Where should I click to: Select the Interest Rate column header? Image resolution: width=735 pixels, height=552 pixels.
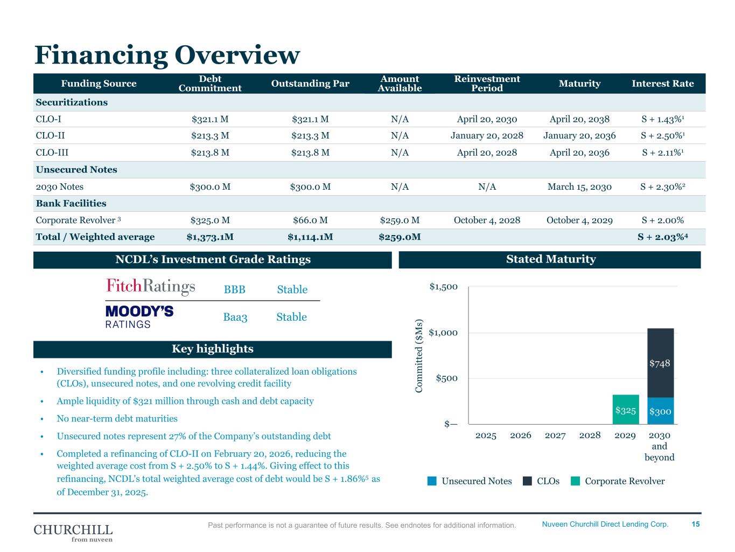point(662,84)
